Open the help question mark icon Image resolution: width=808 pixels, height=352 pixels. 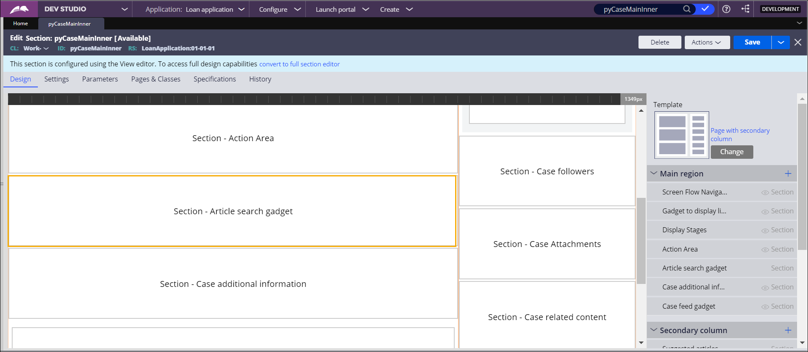[726, 9]
